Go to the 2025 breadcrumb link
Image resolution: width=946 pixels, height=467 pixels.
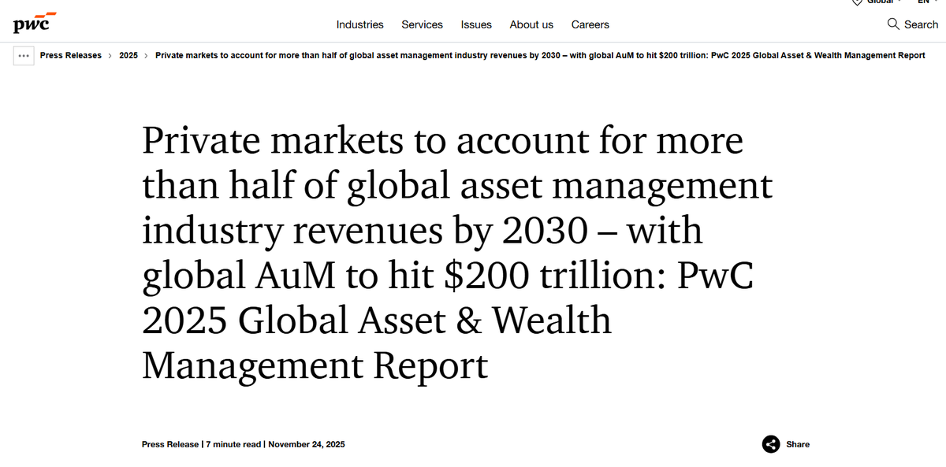(128, 56)
